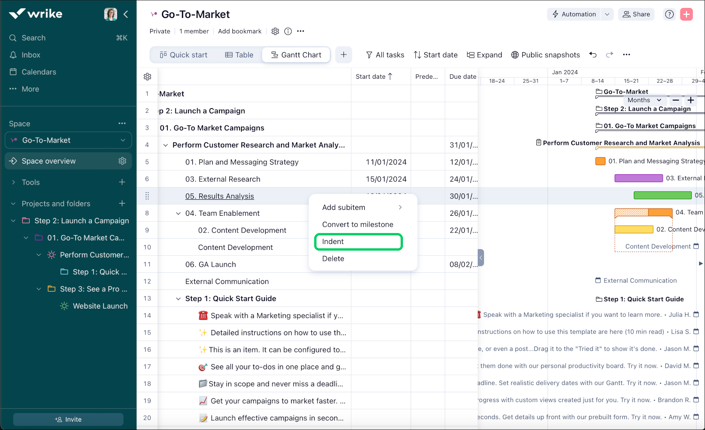The image size is (705, 430).
Task: Click the red plus create button
Action: [686, 14]
